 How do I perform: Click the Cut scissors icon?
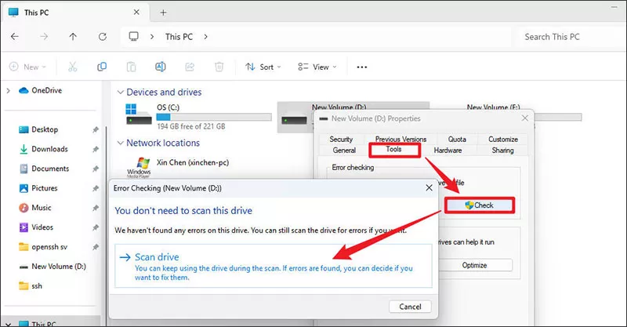72,67
